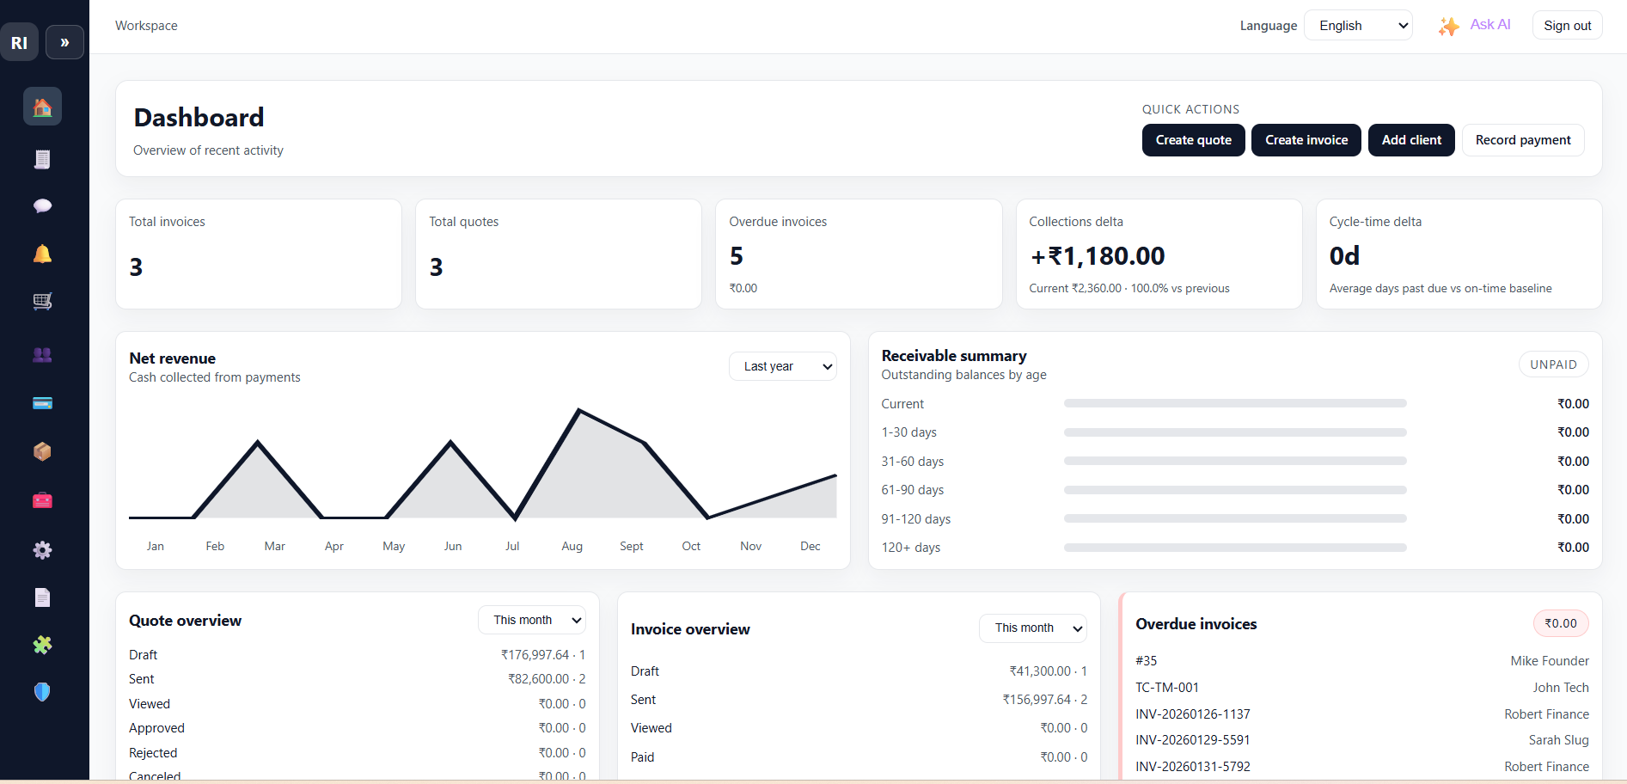Screen dimensions: 1627x784
Task: Click the shield icon at sidebar bottom
Action: [x=42, y=691]
